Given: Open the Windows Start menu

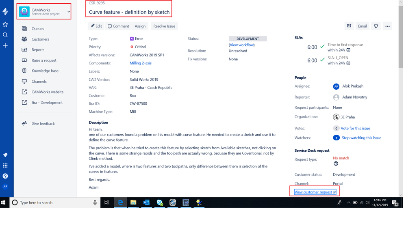Looking at the screenshot, I should (3, 203).
